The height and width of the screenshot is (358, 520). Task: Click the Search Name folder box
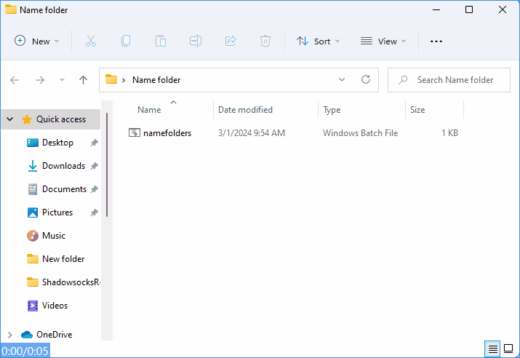click(x=455, y=80)
